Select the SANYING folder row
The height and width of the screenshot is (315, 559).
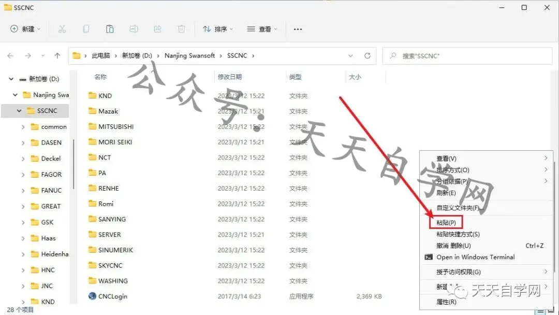click(236, 219)
